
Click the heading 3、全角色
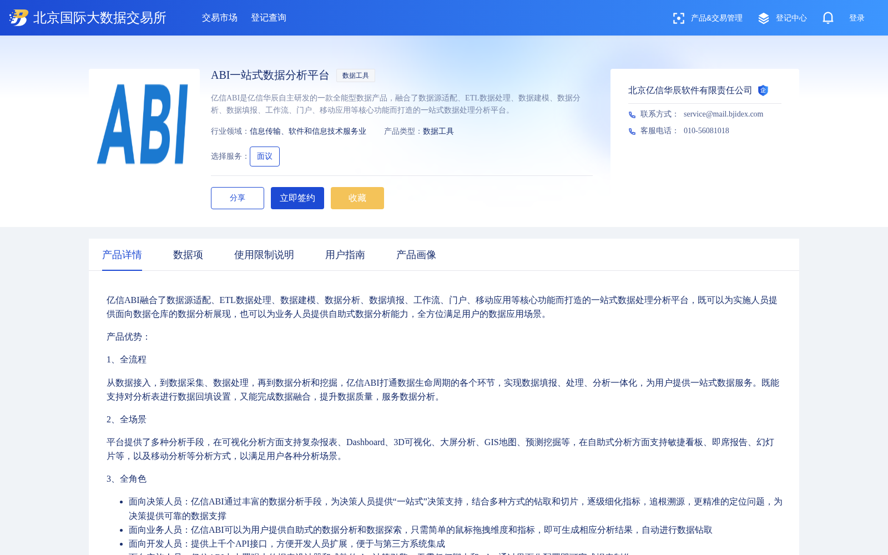coord(127,479)
